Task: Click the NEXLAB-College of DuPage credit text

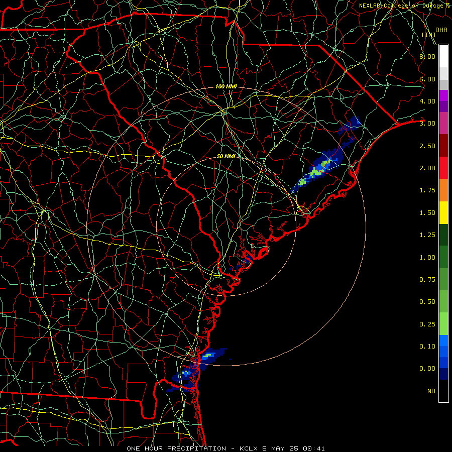Action: pos(405,6)
